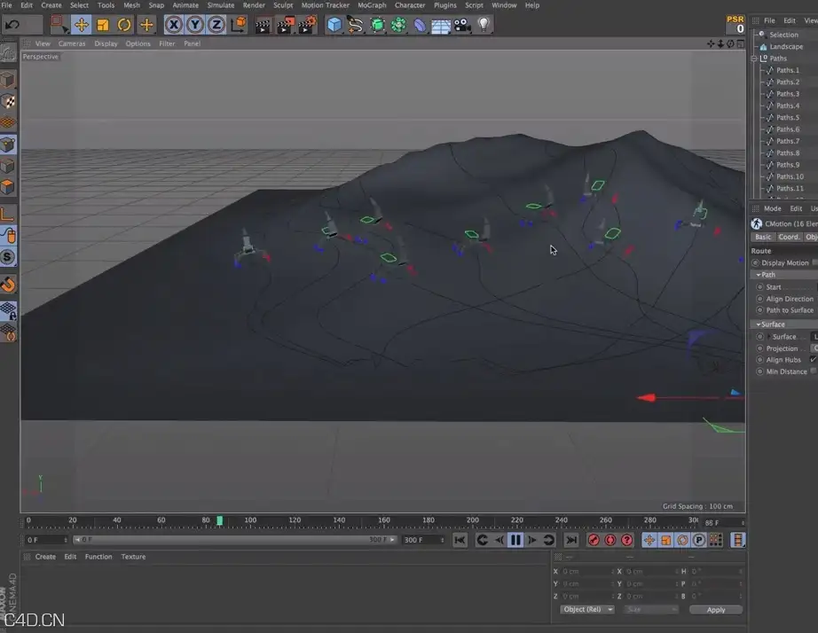Activate the Scale tool in top toolbar

point(103,25)
